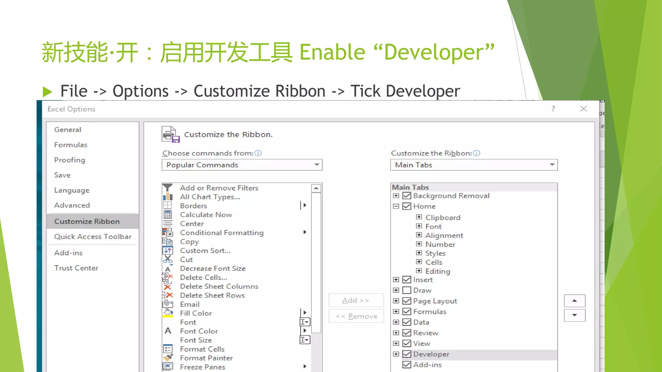Collapse the Home tab tree node
This screenshot has width=662, height=372.
[x=396, y=206]
